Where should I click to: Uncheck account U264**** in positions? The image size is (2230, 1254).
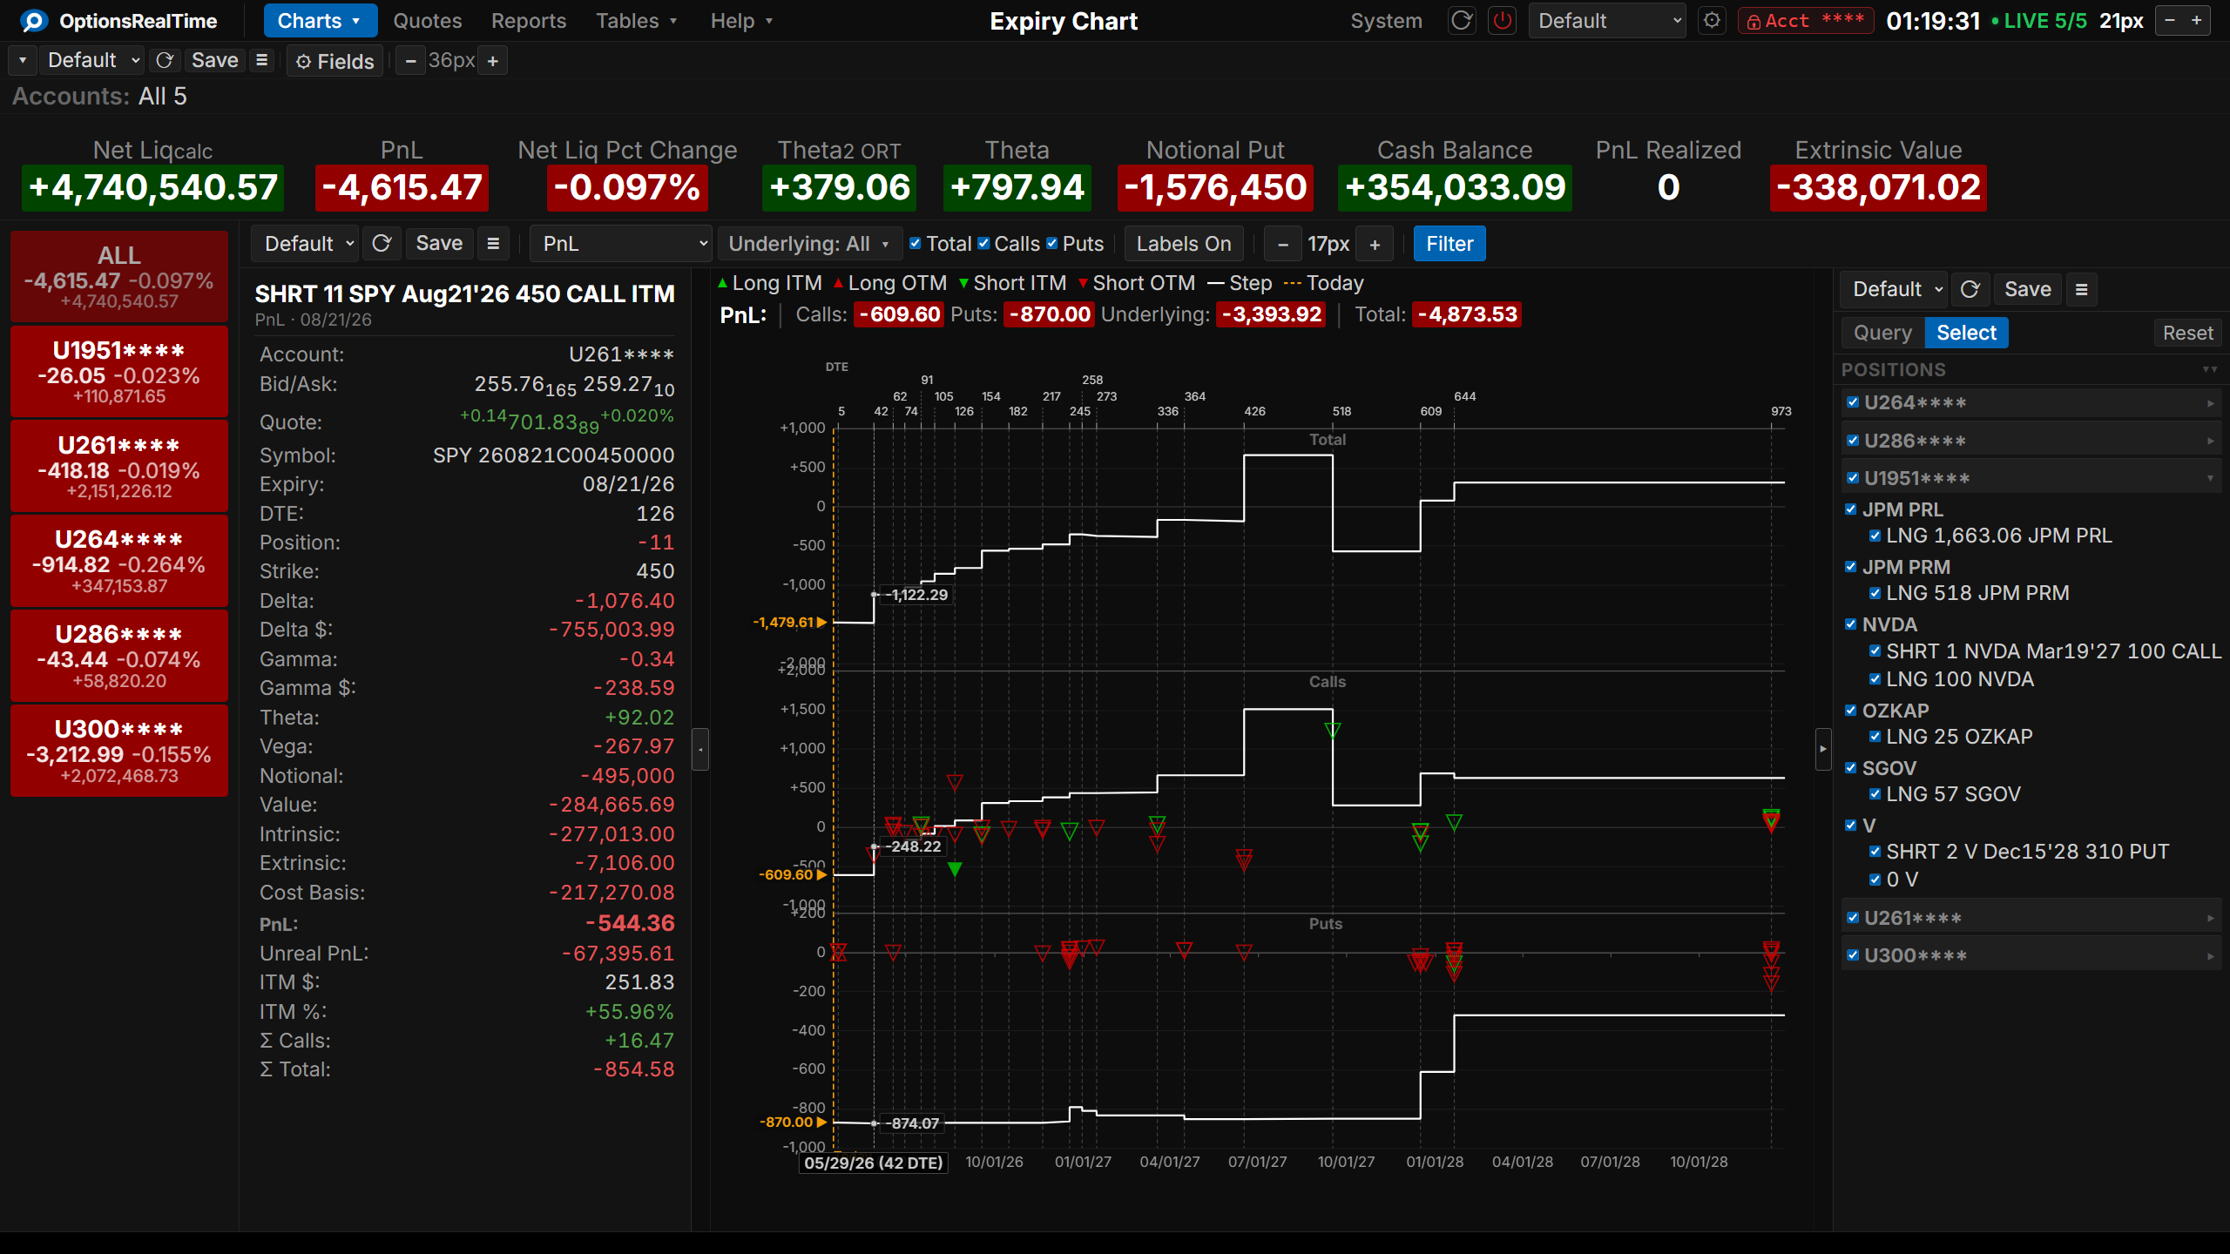pyautogui.click(x=1853, y=402)
